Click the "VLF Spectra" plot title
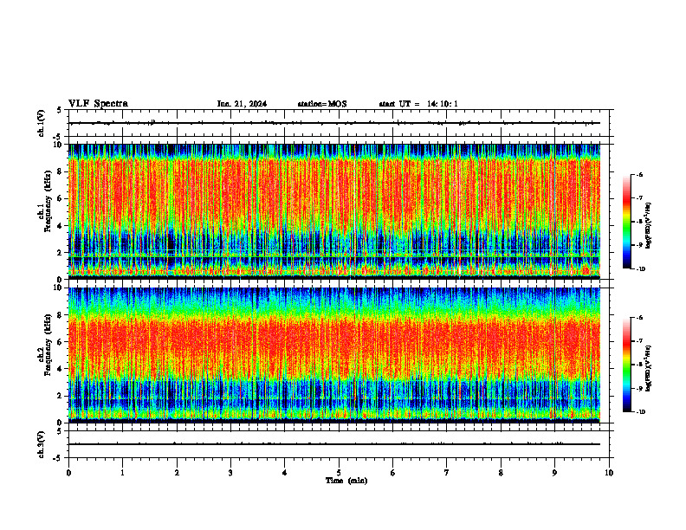The width and height of the screenshot is (686, 530). pyautogui.click(x=98, y=104)
